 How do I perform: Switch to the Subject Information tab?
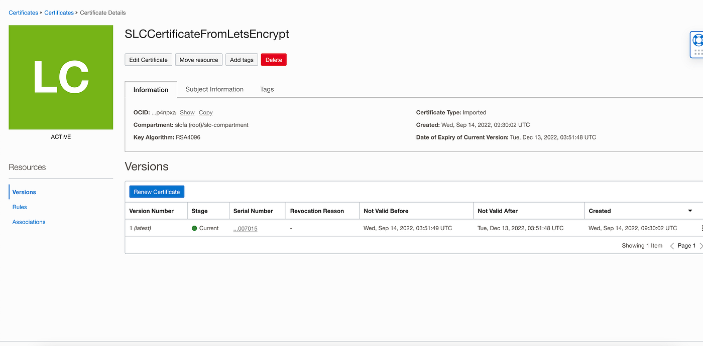[x=214, y=89]
